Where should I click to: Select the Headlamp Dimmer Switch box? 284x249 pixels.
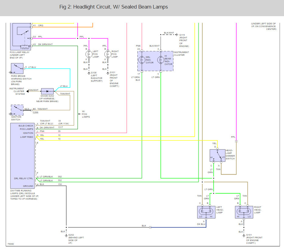[217, 155]
